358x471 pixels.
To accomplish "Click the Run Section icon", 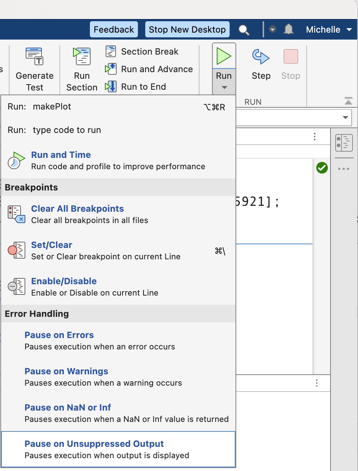I will point(81,57).
